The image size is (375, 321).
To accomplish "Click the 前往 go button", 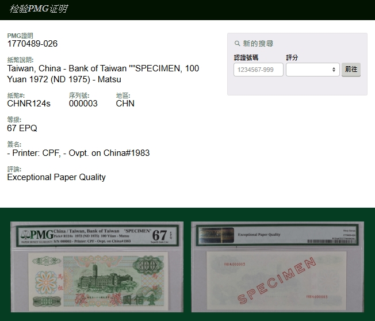I will (351, 70).
